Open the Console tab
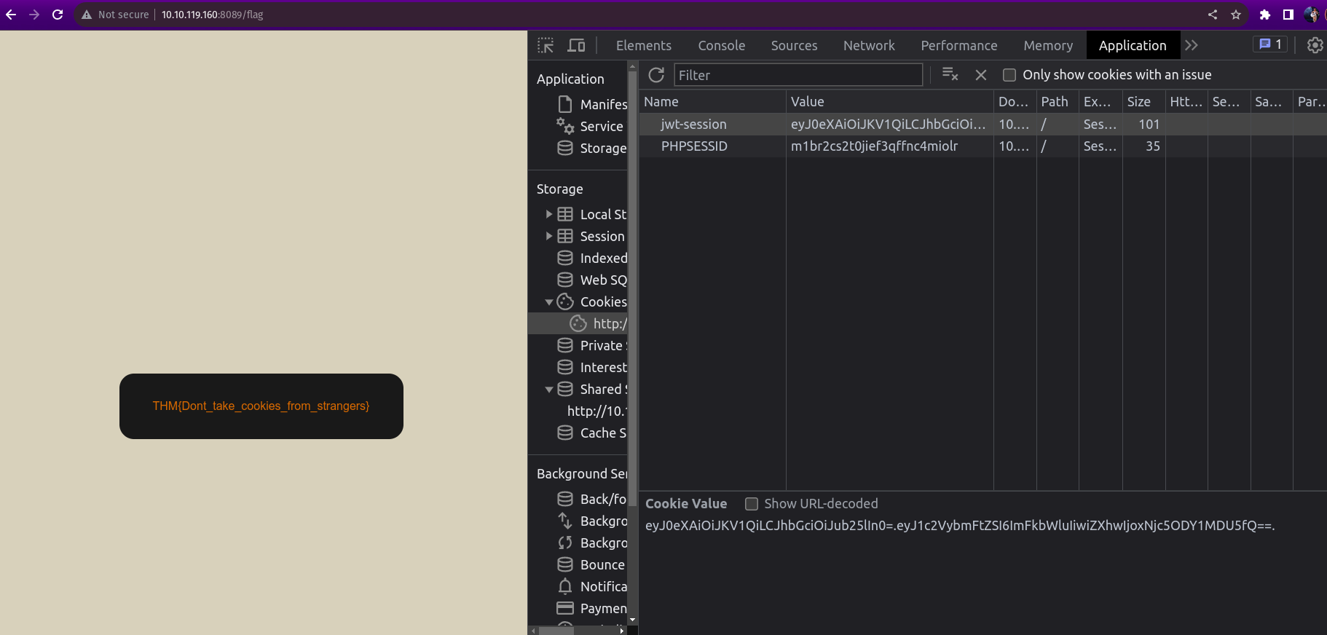Viewport: 1327px width, 635px height. 721,45
